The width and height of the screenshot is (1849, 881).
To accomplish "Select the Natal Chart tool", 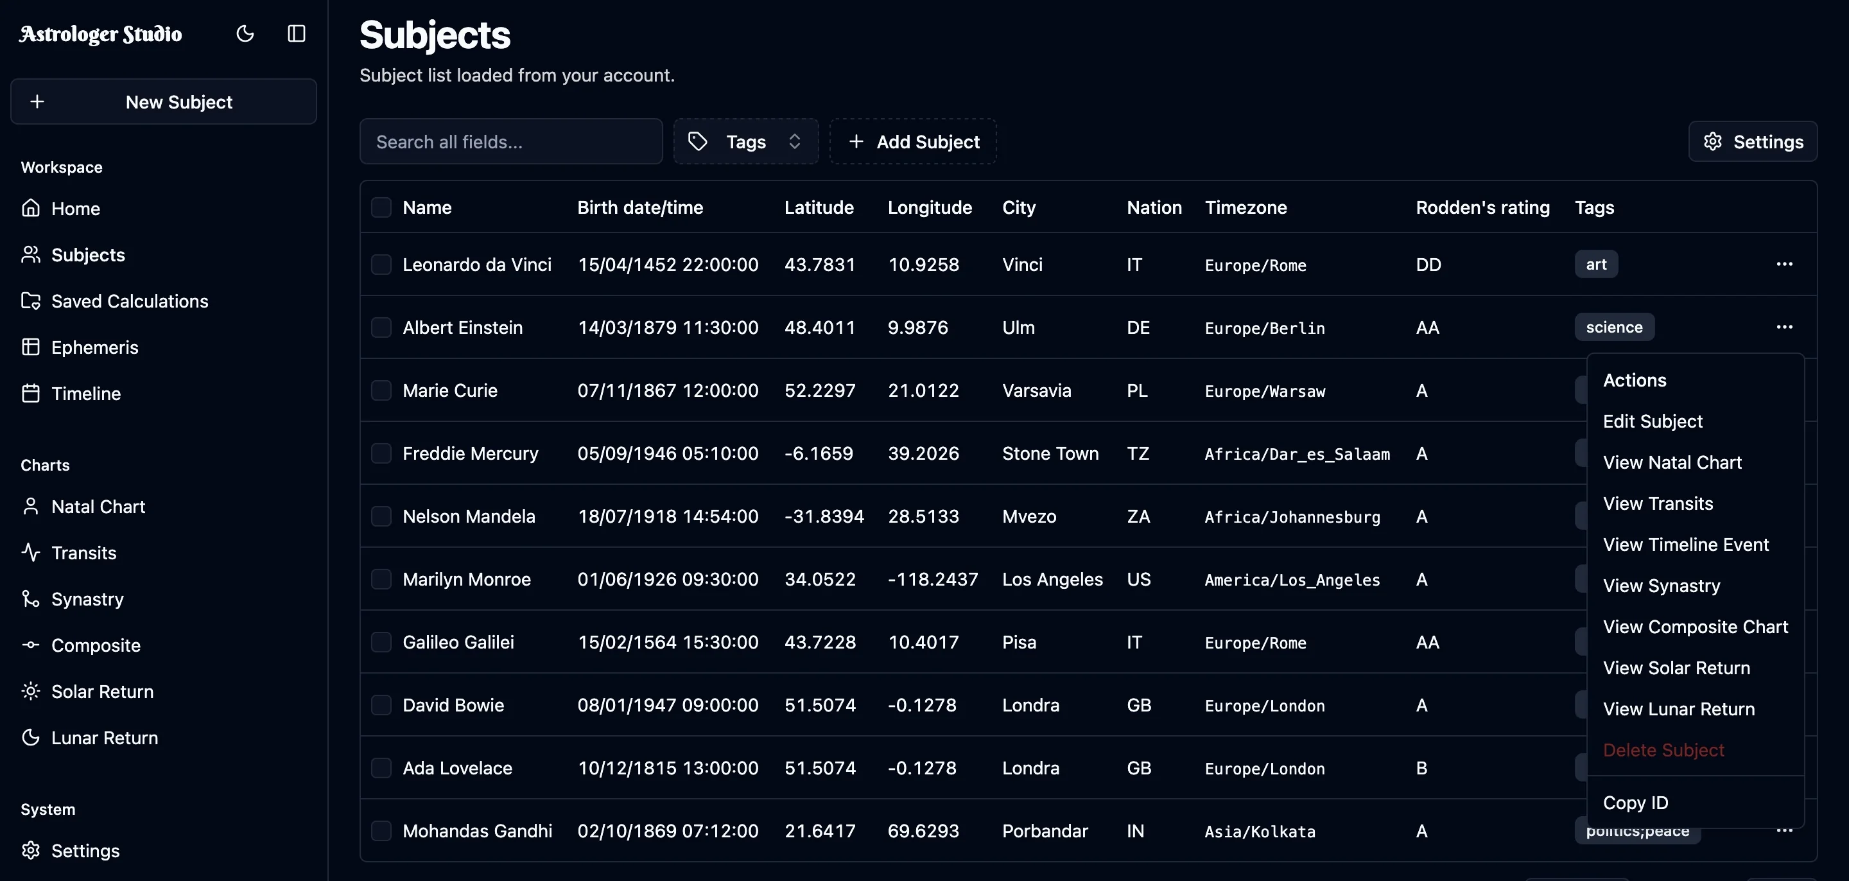I will [x=98, y=506].
